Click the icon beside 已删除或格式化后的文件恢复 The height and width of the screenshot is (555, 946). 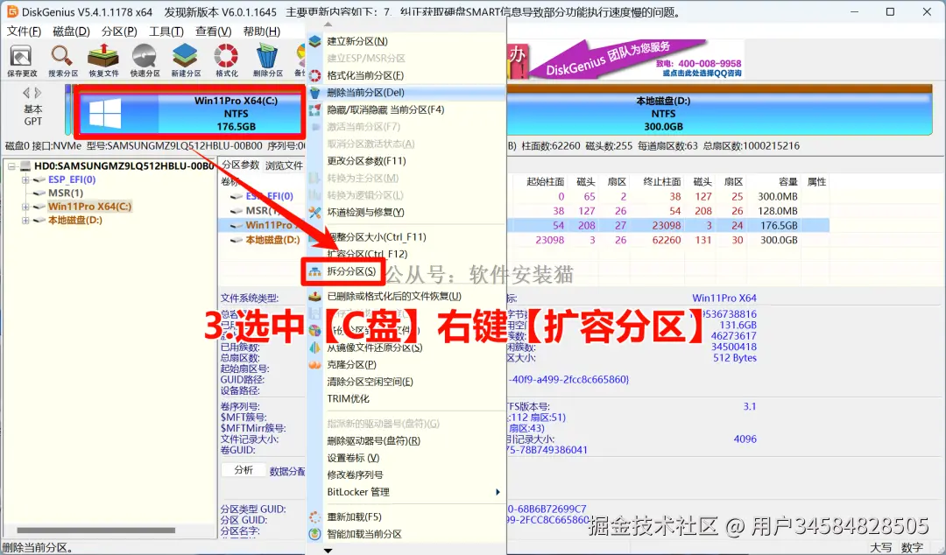315,296
